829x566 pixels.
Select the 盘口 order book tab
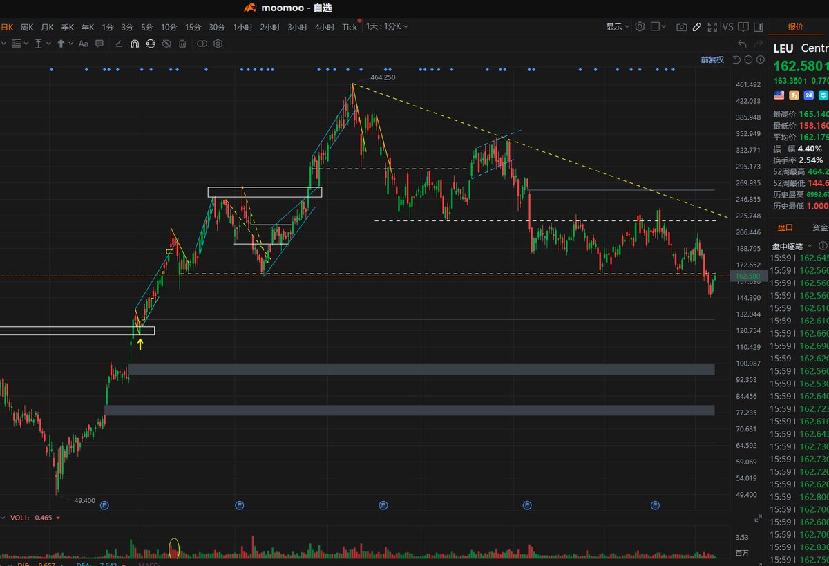(x=786, y=227)
